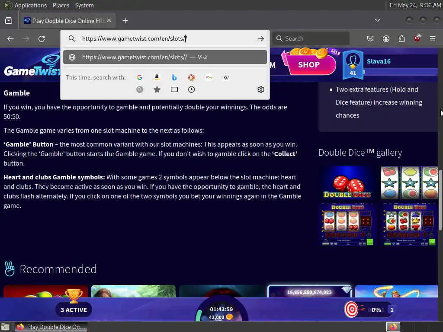Select the Play Double Dice Online tab
The width and height of the screenshot is (443, 332).
click(68, 21)
